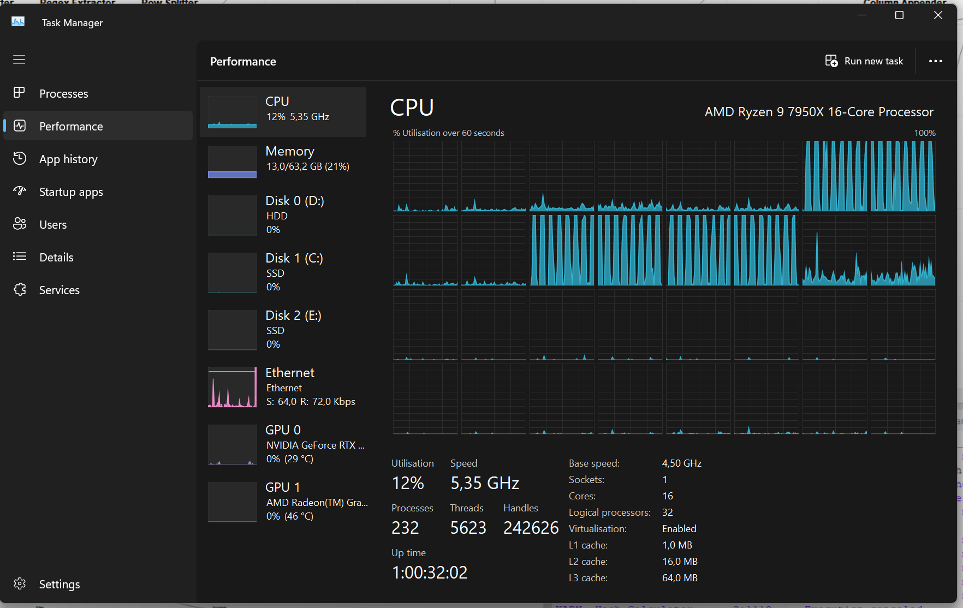This screenshot has height=608, width=963.
Task: Select Performance in the sidebar
Action: tap(98, 126)
